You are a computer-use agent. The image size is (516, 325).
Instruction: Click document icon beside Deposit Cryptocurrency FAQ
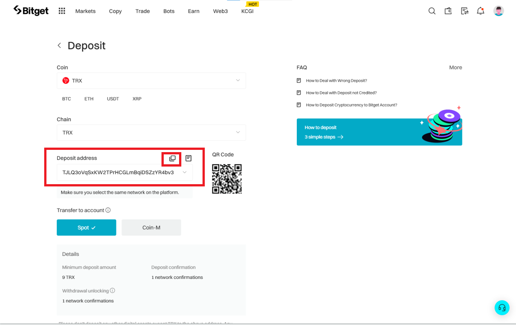point(299,105)
